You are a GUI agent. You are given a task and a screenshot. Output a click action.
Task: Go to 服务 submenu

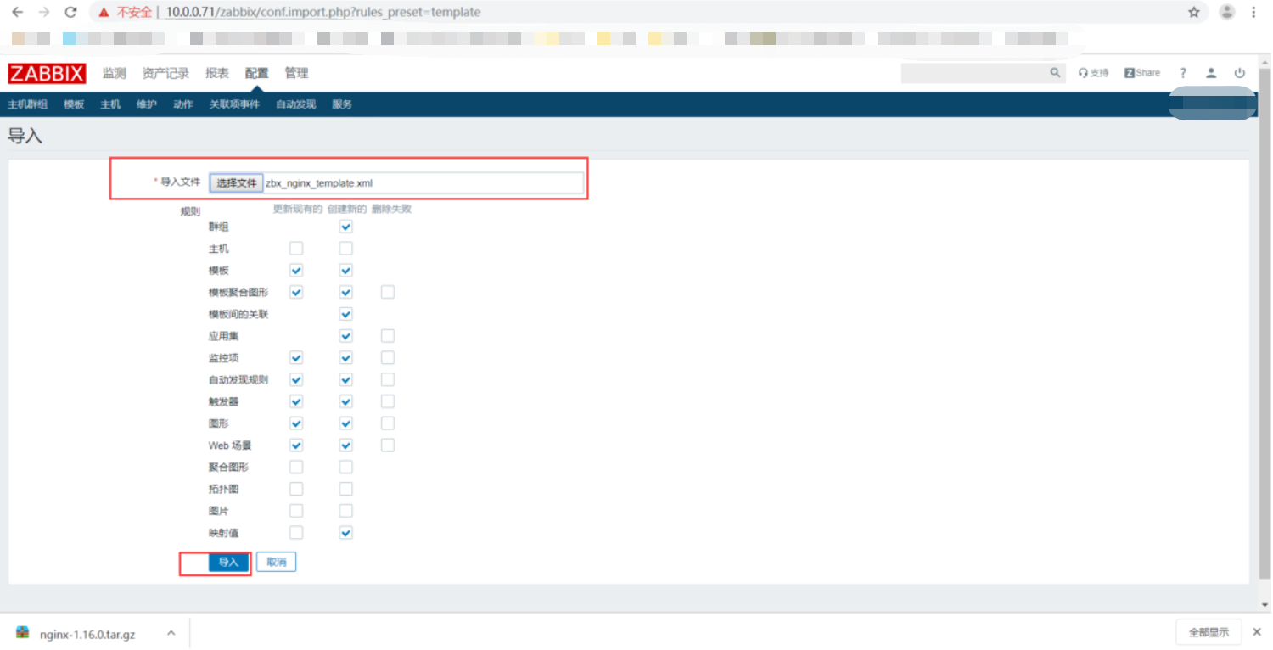(342, 104)
